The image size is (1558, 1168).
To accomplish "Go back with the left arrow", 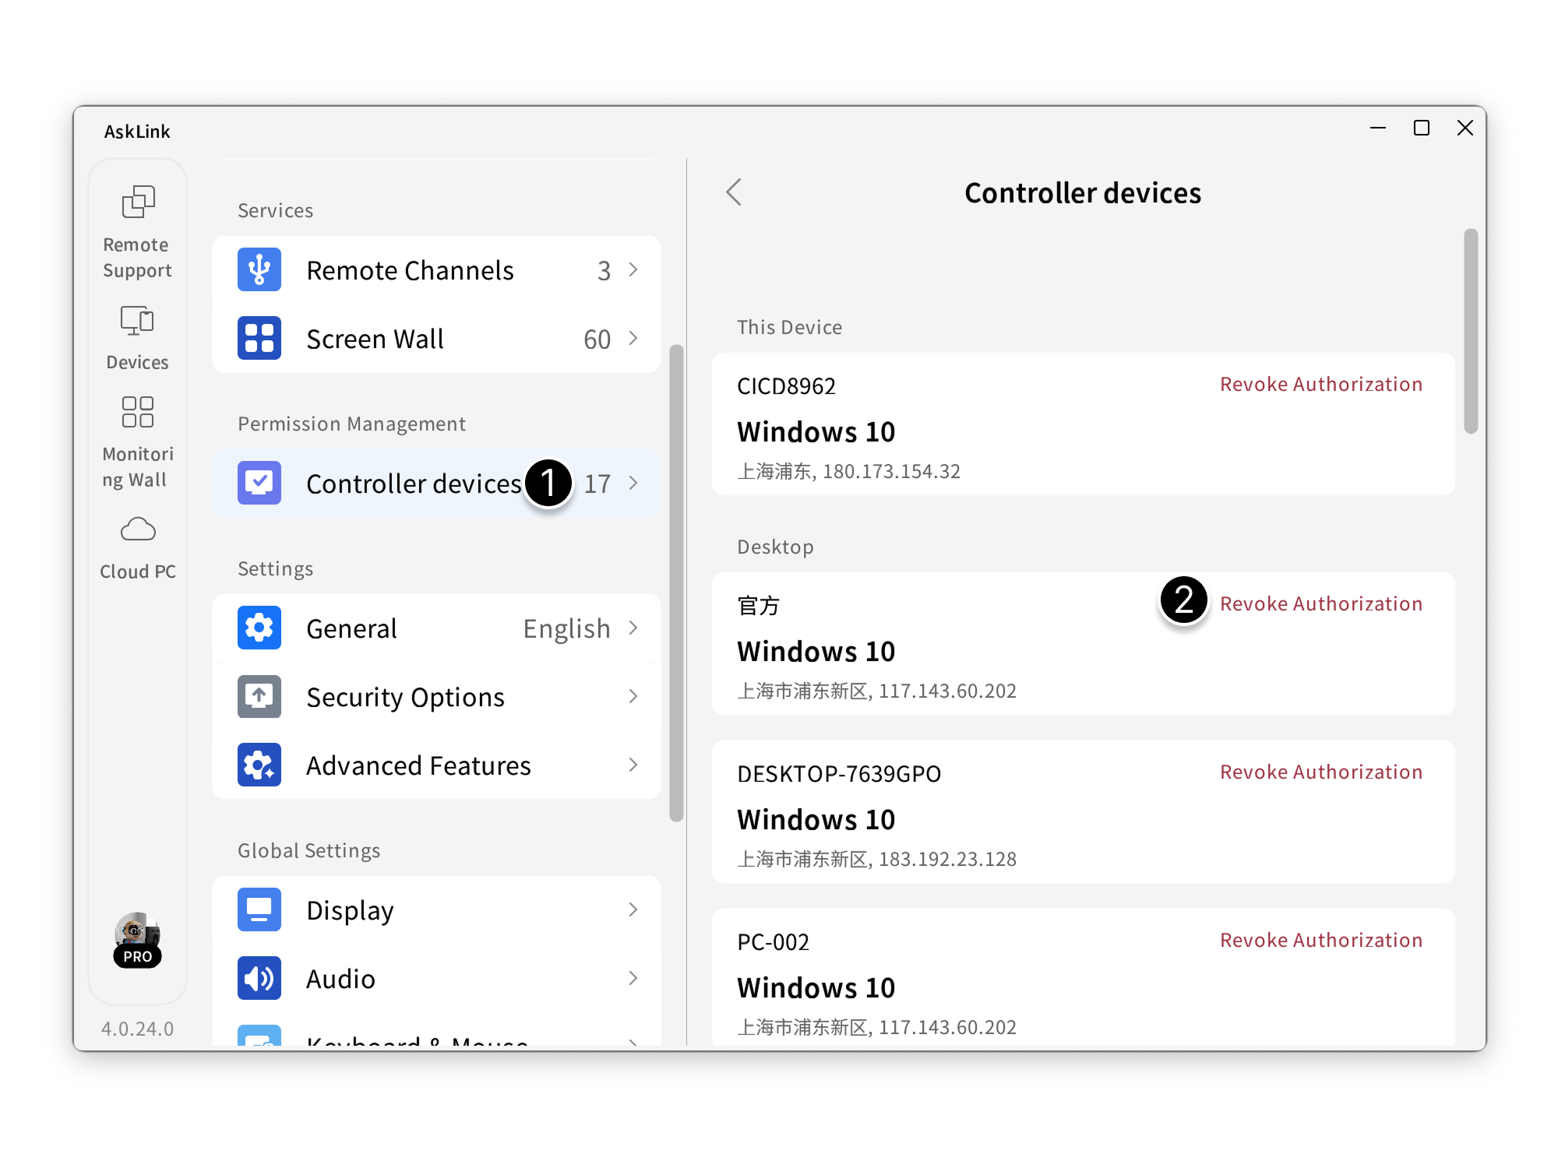I will (734, 192).
